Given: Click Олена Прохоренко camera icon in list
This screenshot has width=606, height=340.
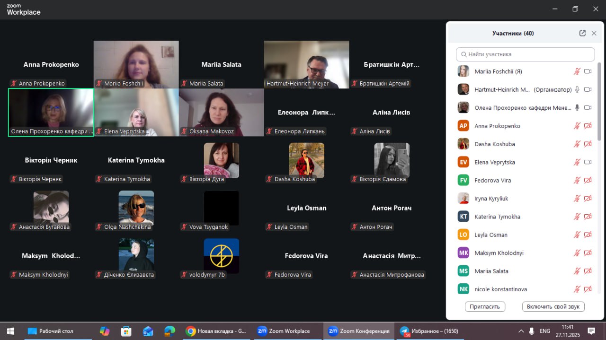Looking at the screenshot, I should (588, 108).
